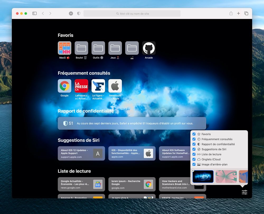Image resolution: width=264 pixels, height=214 pixels.
Task: Click the address bar search field
Action: [132, 14]
